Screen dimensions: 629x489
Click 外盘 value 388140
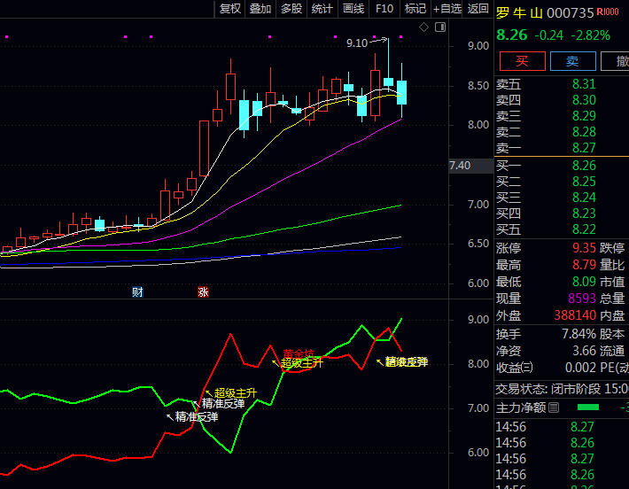575,315
